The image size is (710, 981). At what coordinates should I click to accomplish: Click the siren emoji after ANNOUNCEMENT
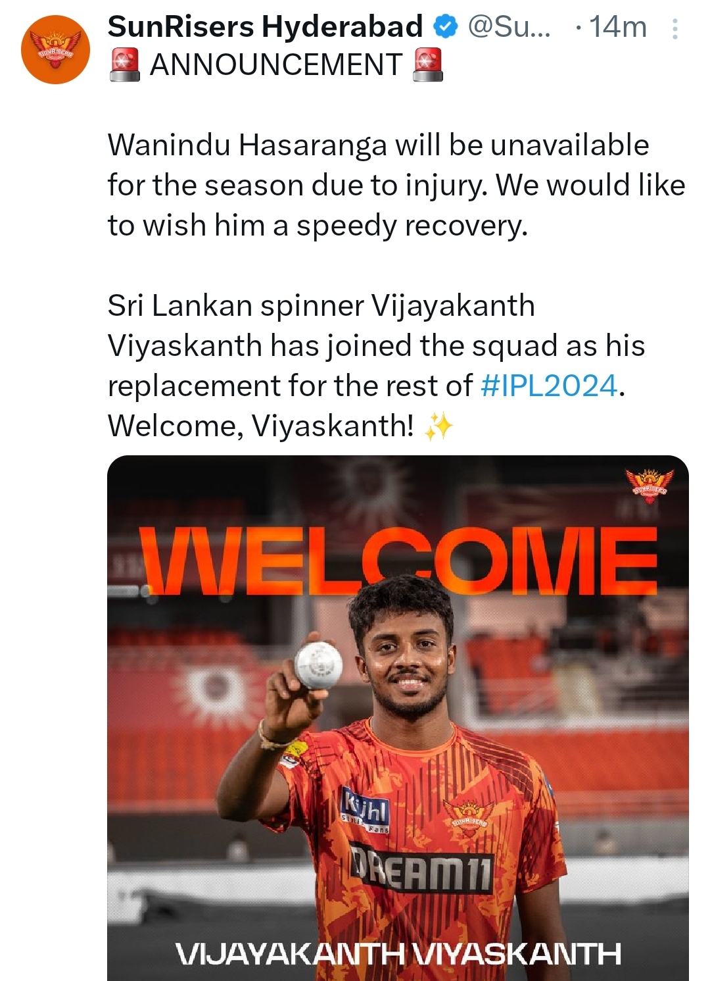coord(428,65)
